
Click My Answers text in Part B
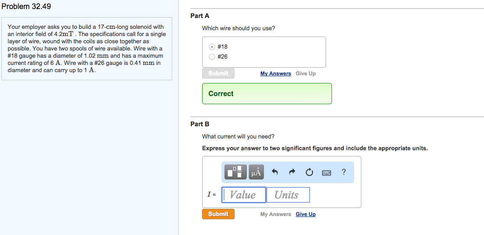point(276,214)
